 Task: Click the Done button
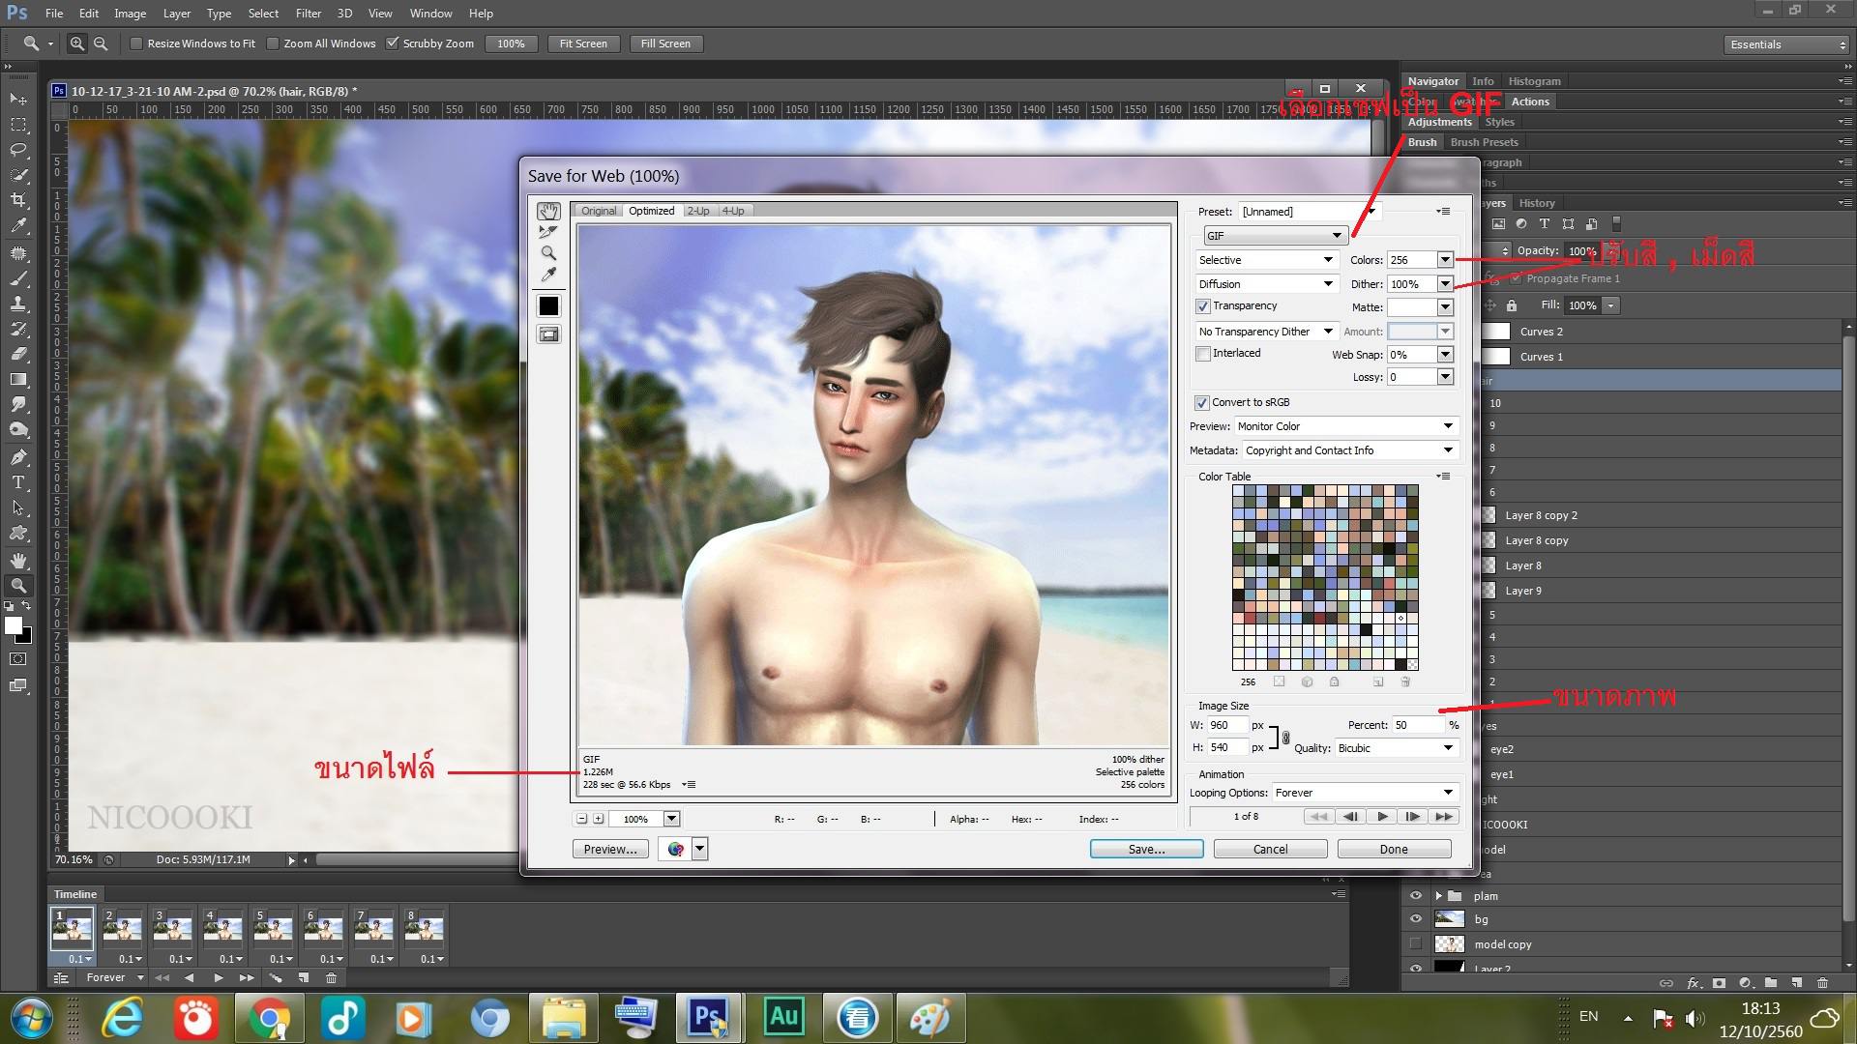1394,849
